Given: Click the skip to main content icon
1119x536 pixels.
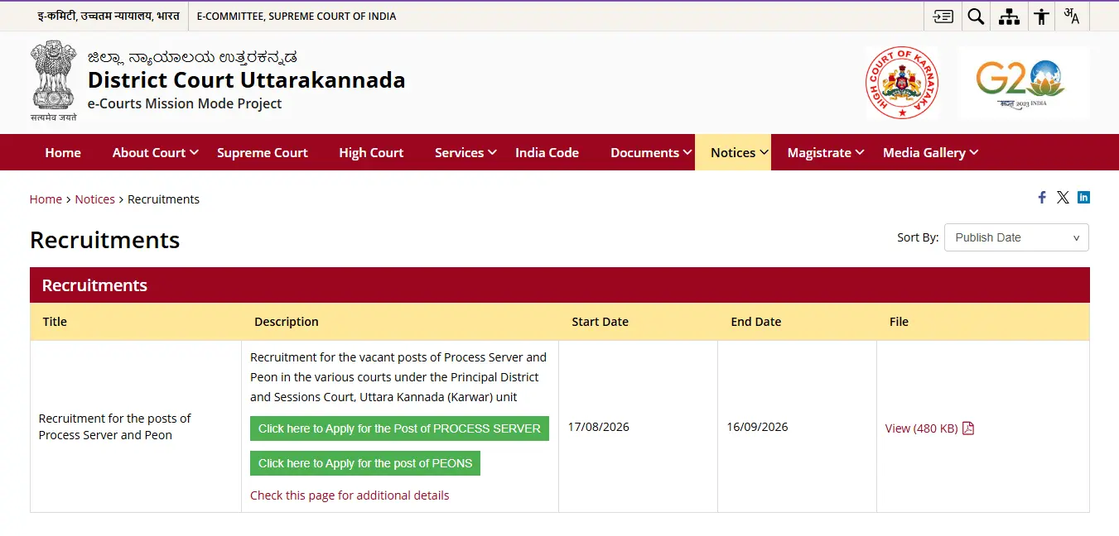Looking at the screenshot, I should (x=943, y=16).
